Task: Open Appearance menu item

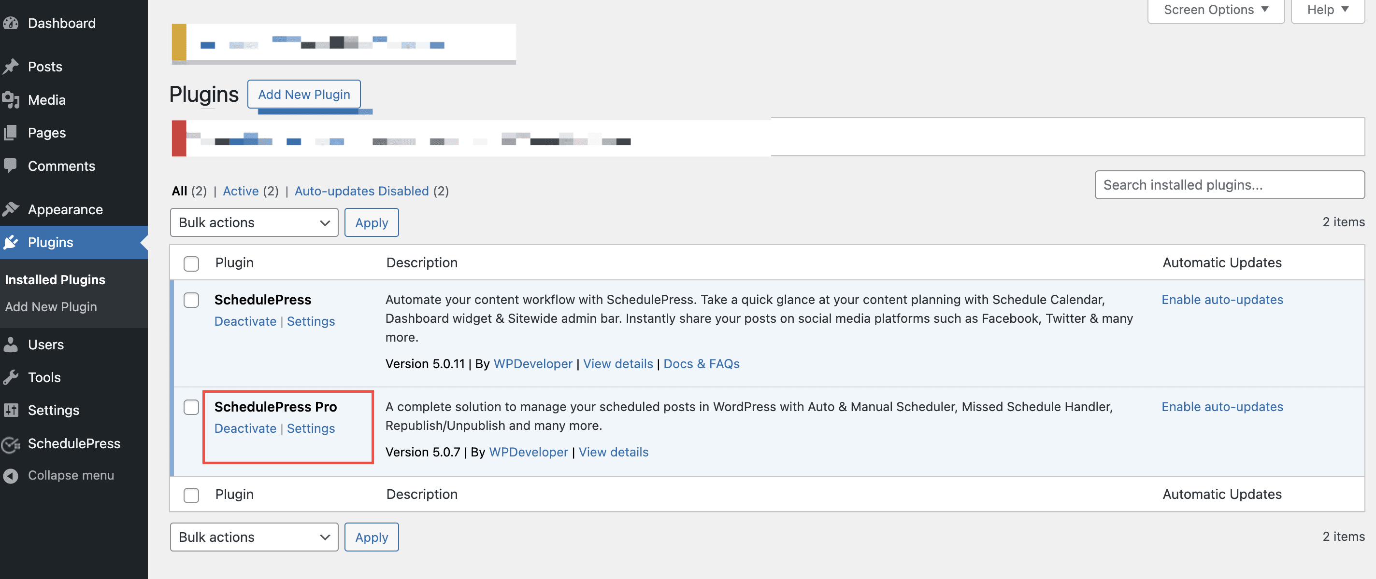Action: [65, 209]
